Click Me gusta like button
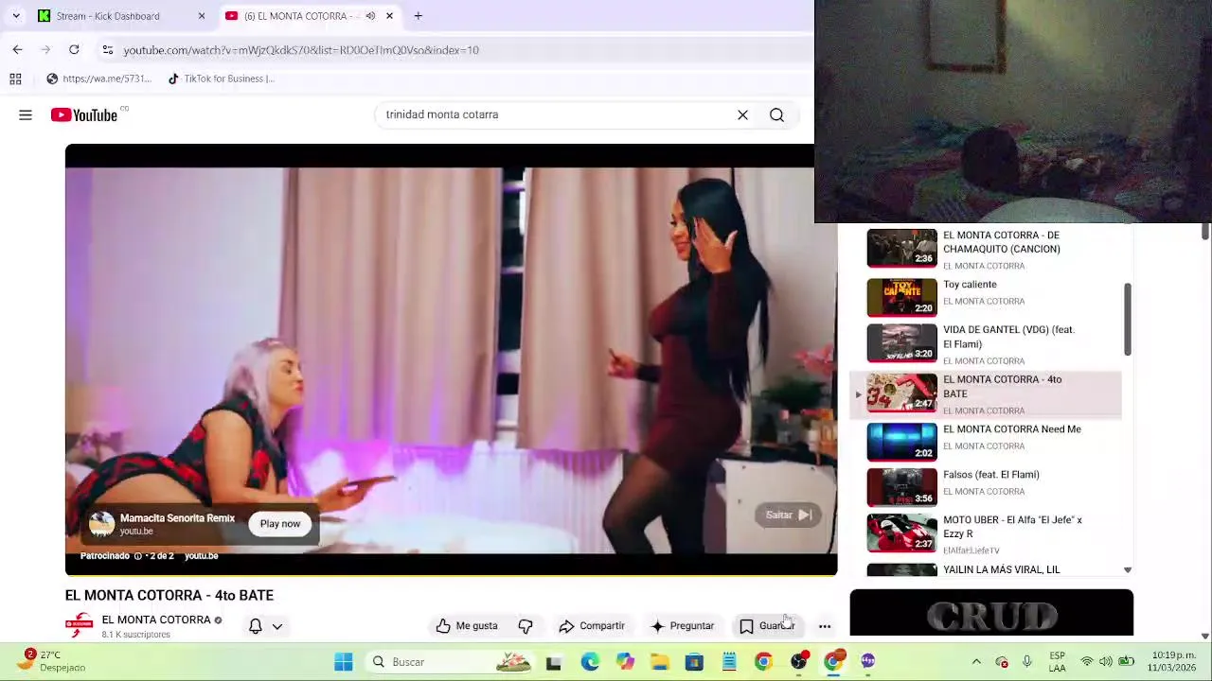This screenshot has height=681, width=1212. (467, 625)
